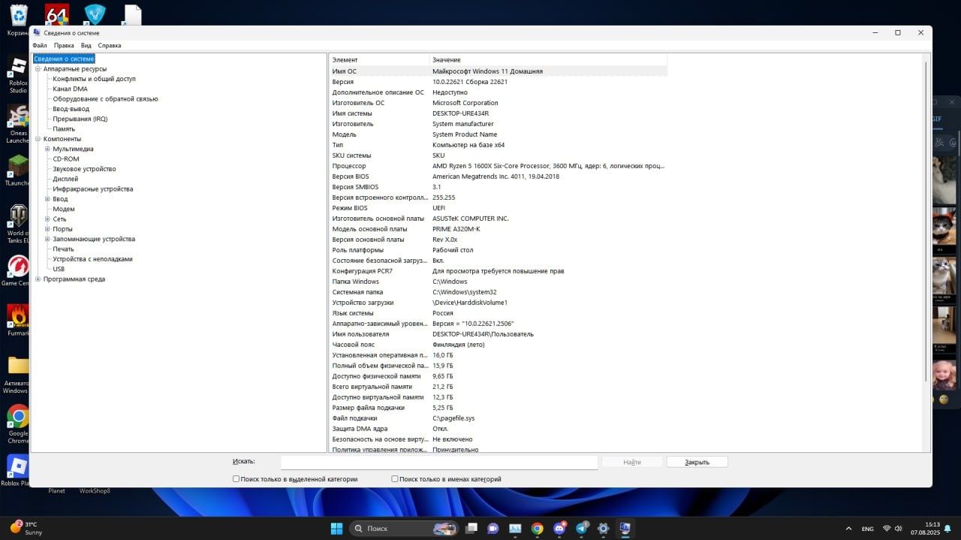Open the Вид menu

(x=86, y=45)
